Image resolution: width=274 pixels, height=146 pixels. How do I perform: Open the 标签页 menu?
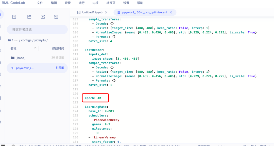pyautogui.click(x=111, y=3)
